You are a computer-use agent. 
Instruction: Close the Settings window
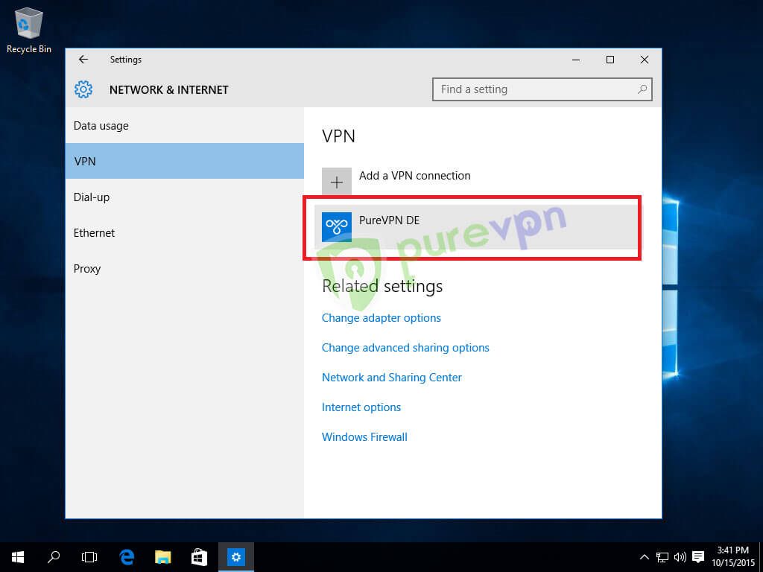(x=645, y=60)
